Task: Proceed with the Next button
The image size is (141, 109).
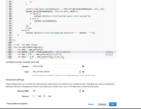Action: tap(113, 104)
